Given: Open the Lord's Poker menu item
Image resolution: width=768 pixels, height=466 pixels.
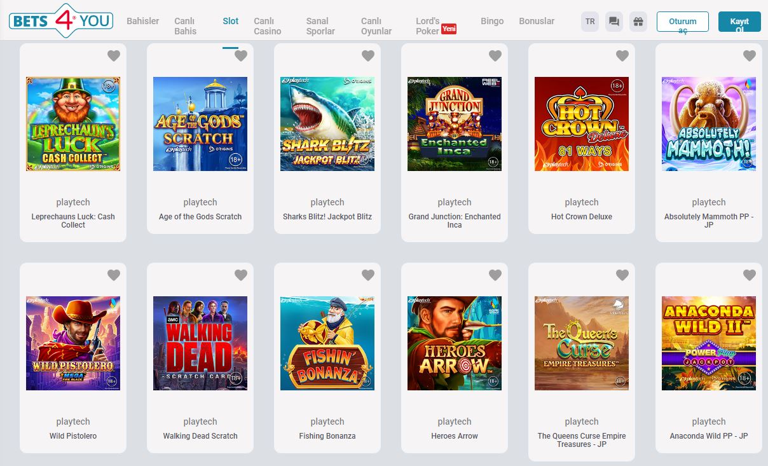Looking at the screenshot, I should (428, 26).
